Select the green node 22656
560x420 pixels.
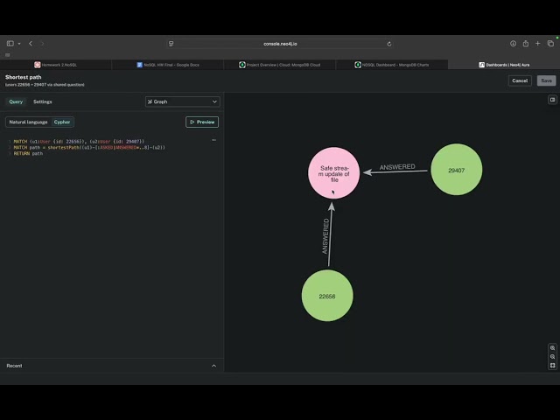[327, 296]
